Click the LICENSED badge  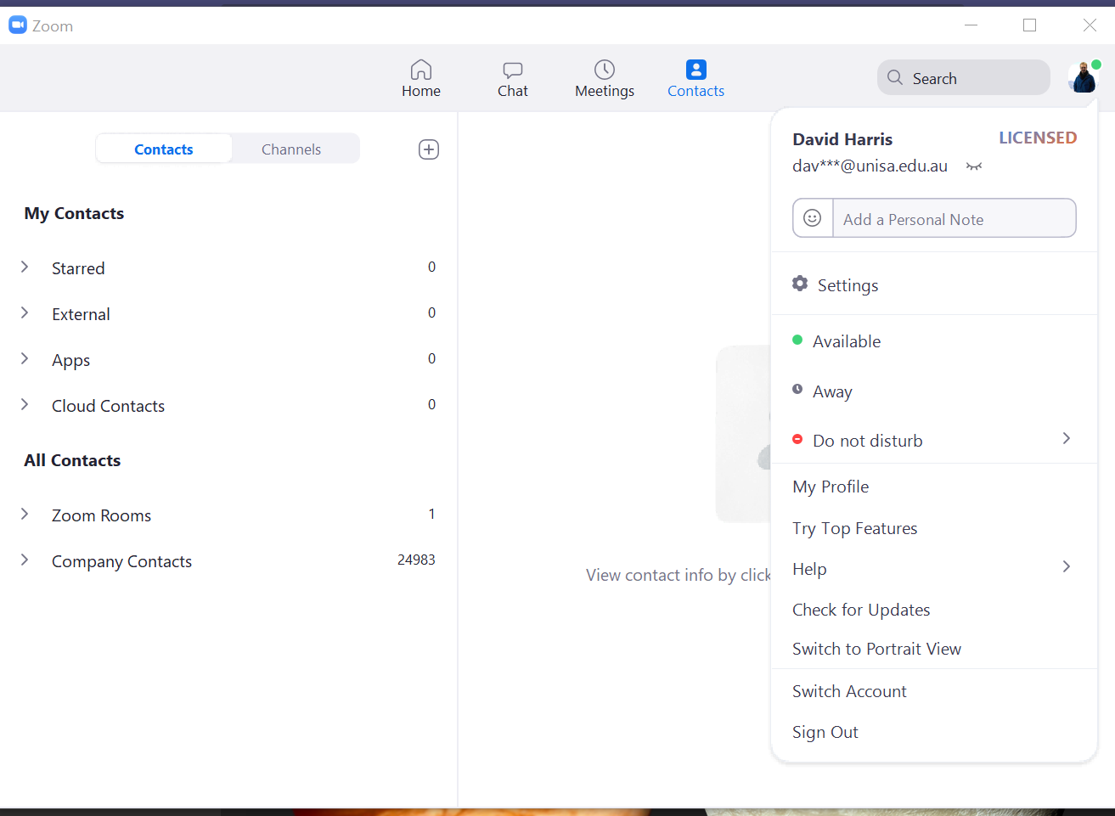[1038, 138]
